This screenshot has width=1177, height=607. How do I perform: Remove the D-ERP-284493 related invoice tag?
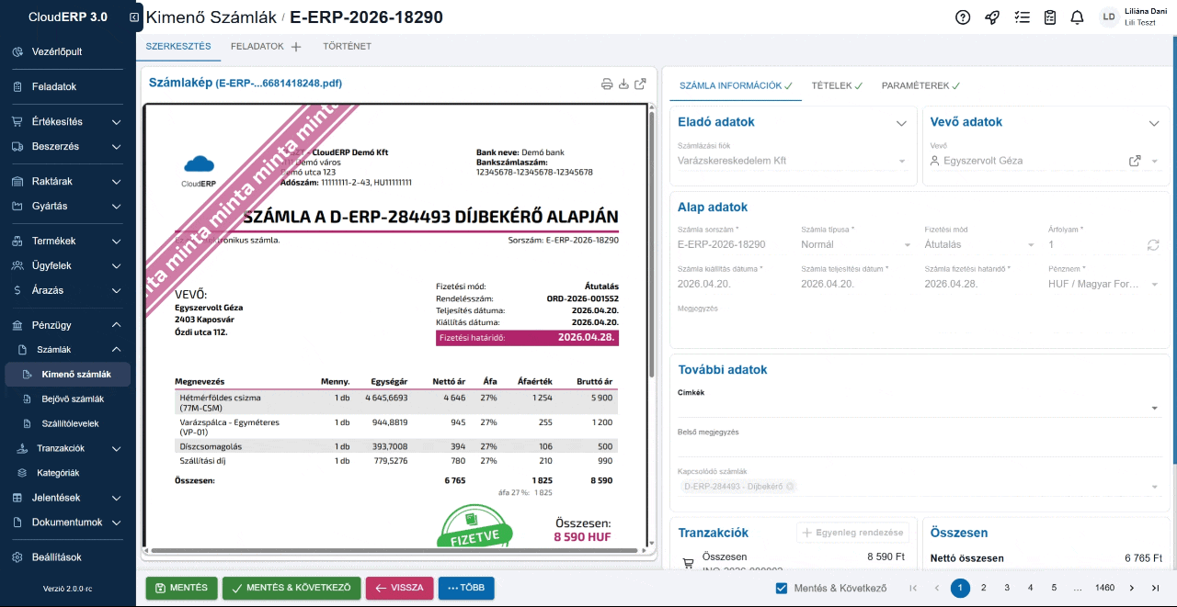click(x=789, y=486)
